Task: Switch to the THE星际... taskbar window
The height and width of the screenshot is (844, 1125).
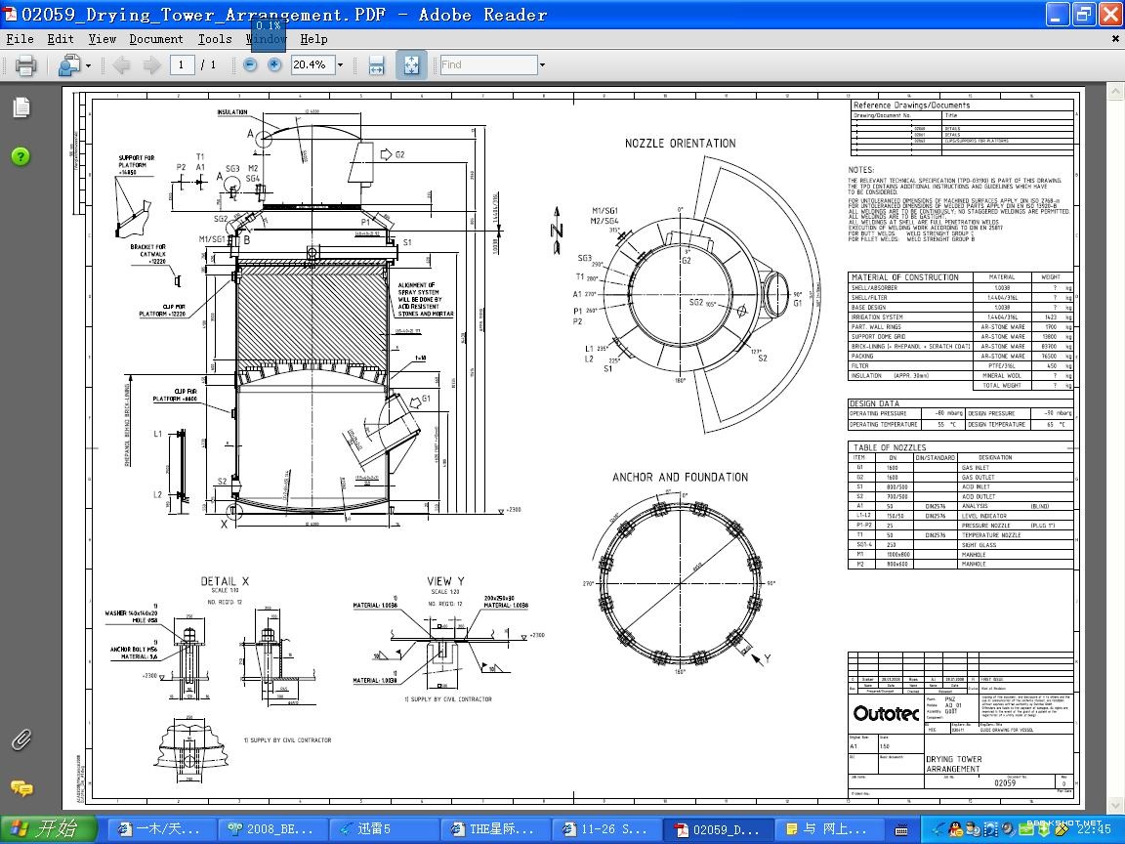Action: coord(493,829)
